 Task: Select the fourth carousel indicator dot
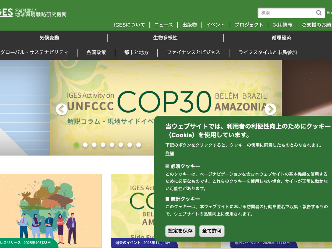pyautogui.click(x=103, y=145)
